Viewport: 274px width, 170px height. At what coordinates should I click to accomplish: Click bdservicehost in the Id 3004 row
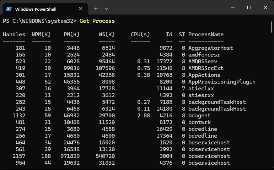click(209, 156)
